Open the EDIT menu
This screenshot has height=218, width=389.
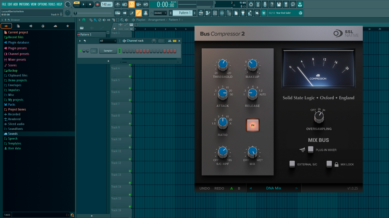tap(10, 4)
